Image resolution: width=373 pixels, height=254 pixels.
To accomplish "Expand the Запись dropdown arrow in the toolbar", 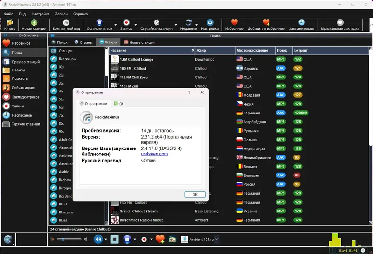I will tap(136, 25).
